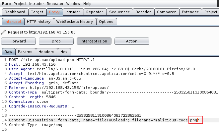Open the Help menu
This screenshot has width=219, height=131.
click(x=87, y=4)
